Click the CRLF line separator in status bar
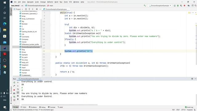This screenshot has height=111, width=197. (178, 110)
